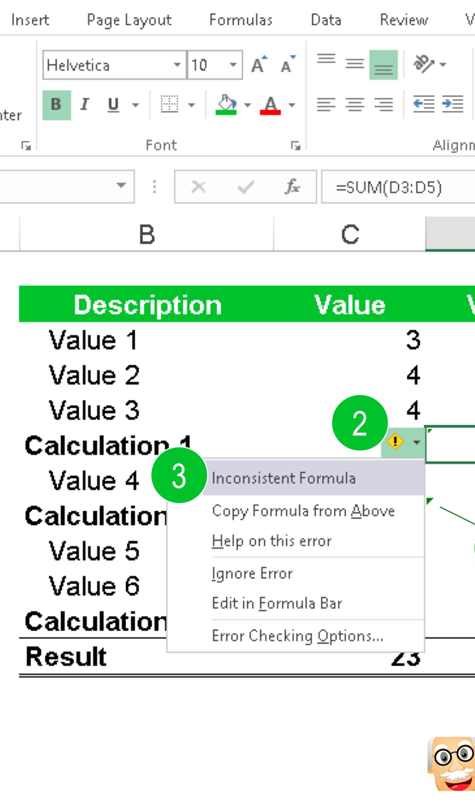Click formula bar options dots handle
The width and height of the screenshot is (475, 812).
tap(154, 186)
